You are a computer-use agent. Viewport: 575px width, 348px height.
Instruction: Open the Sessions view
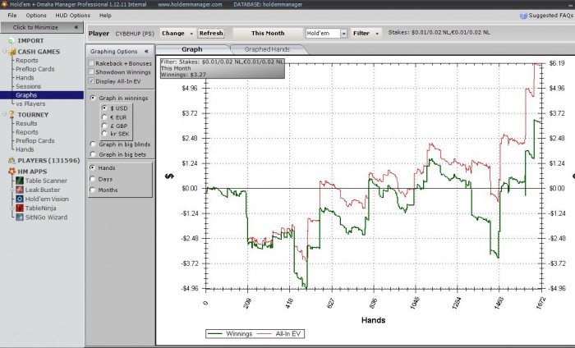tap(28, 86)
